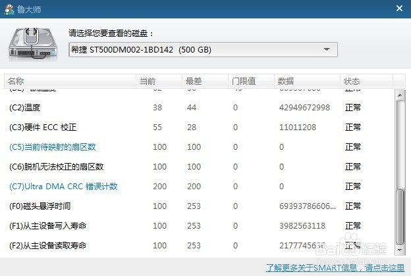Click the hard disk illustration icon
This screenshot has width=411, height=276.
[x=32, y=43]
